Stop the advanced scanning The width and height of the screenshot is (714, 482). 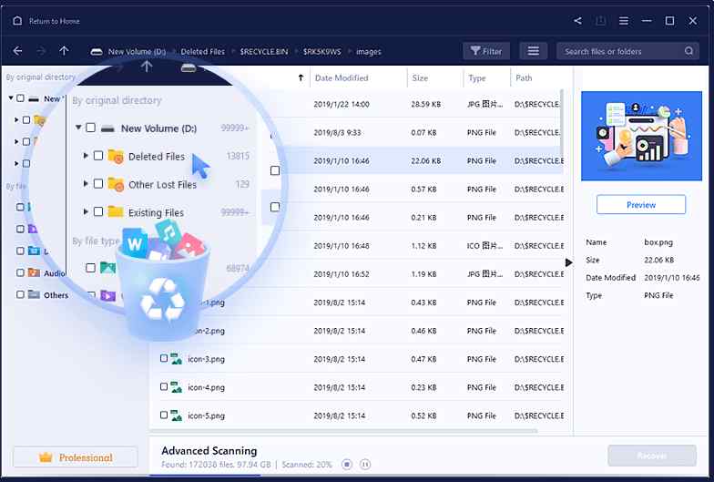(x=347, y=465)
